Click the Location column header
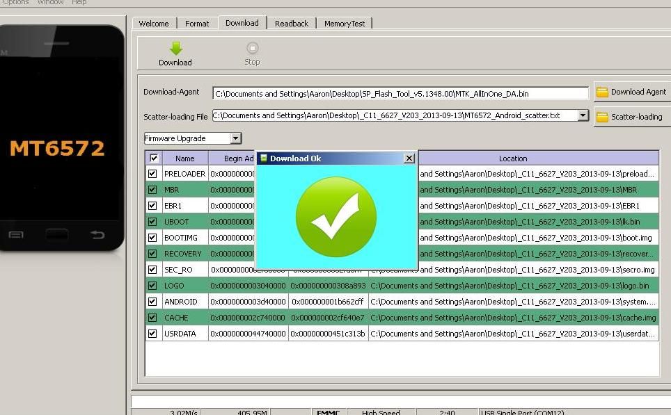Screen dimensions: 671x415 click(x=513, y=158)
